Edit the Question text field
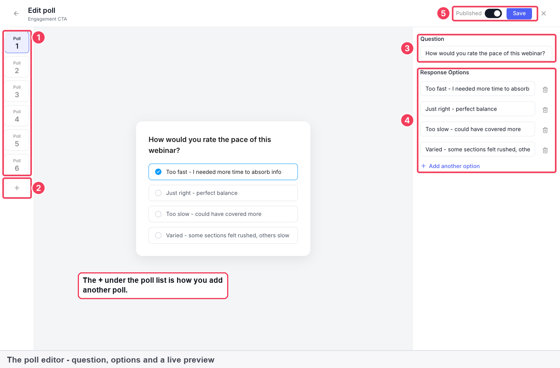Screen dimensions: 560x368 pos(486,53)
